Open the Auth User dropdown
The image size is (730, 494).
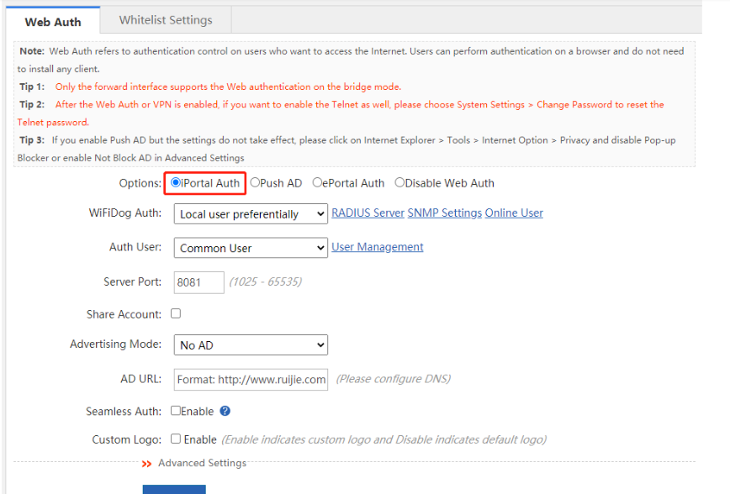(251, 248)
